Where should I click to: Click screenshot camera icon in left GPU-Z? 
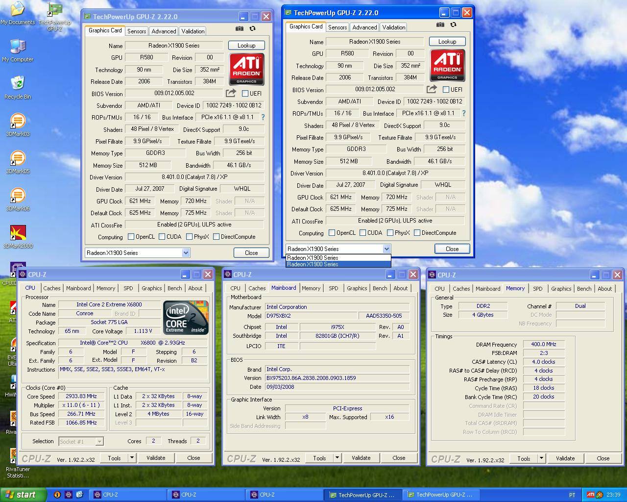click(x=240, y=29)
